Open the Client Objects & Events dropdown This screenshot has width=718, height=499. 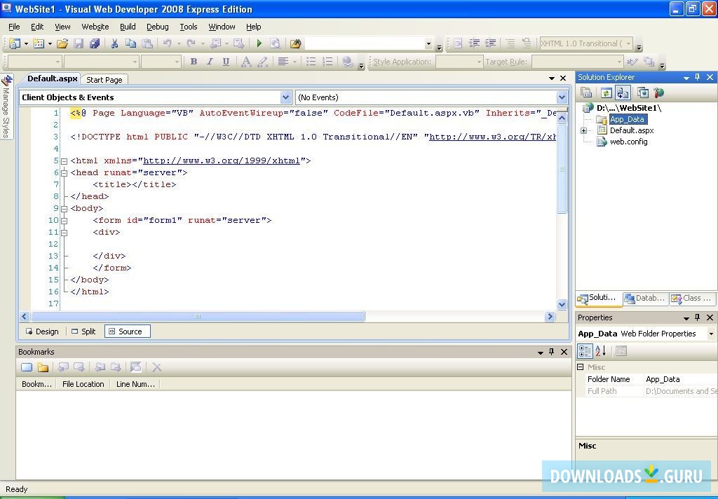[x=285, y=97]
